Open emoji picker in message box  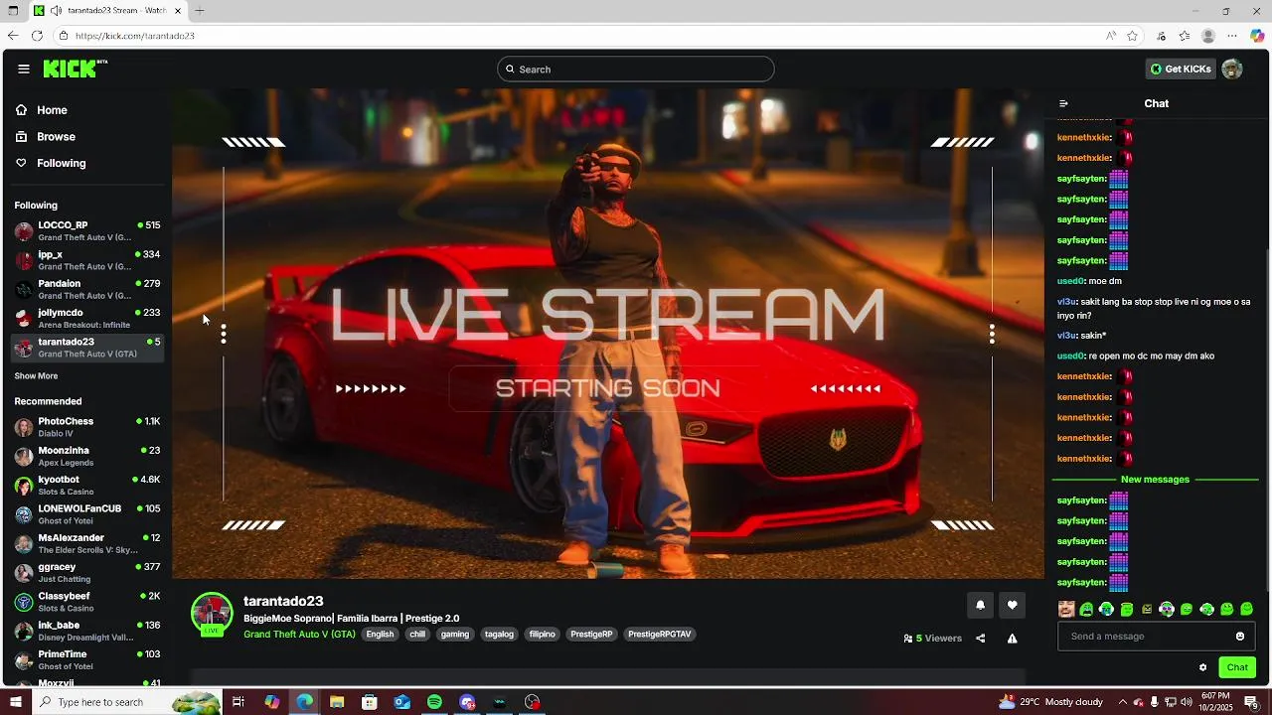[1239, 637]
